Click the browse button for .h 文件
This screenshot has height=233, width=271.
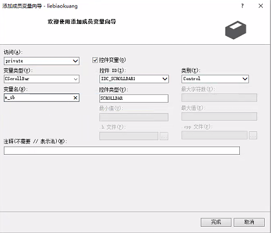click(164, 136)
